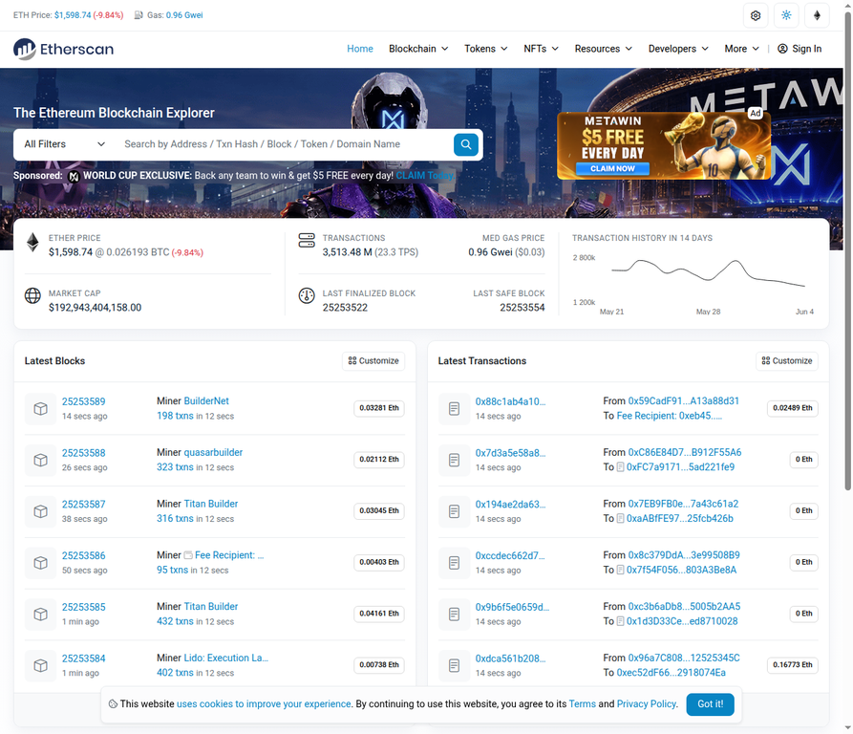
Task: Expand the NFTs menu
Action: 542,49
